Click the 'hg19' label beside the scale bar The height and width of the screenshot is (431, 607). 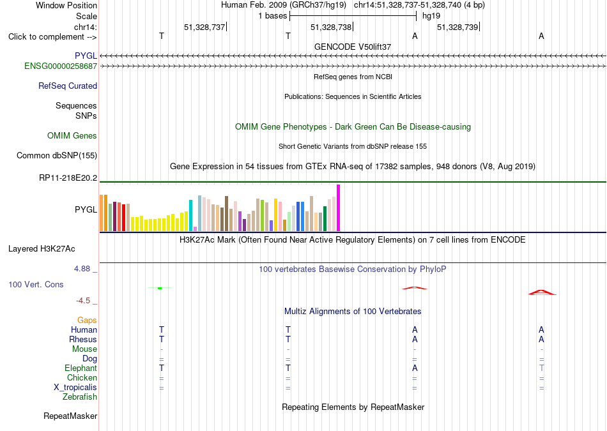(431, 16)
